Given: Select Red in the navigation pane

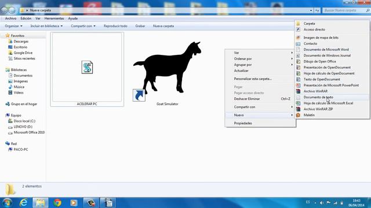Looking at the screenshot, I should pyautogui.click(x=11, y=144).
